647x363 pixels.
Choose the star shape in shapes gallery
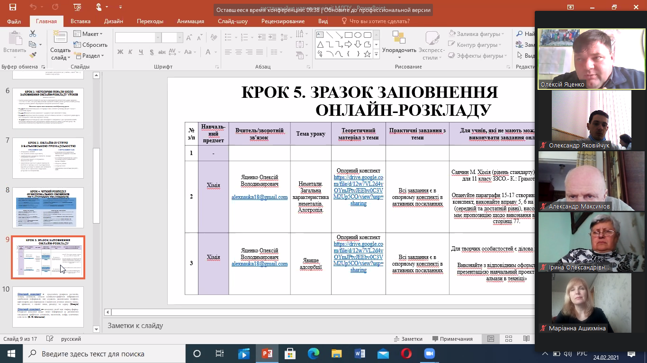click(367, 54)
